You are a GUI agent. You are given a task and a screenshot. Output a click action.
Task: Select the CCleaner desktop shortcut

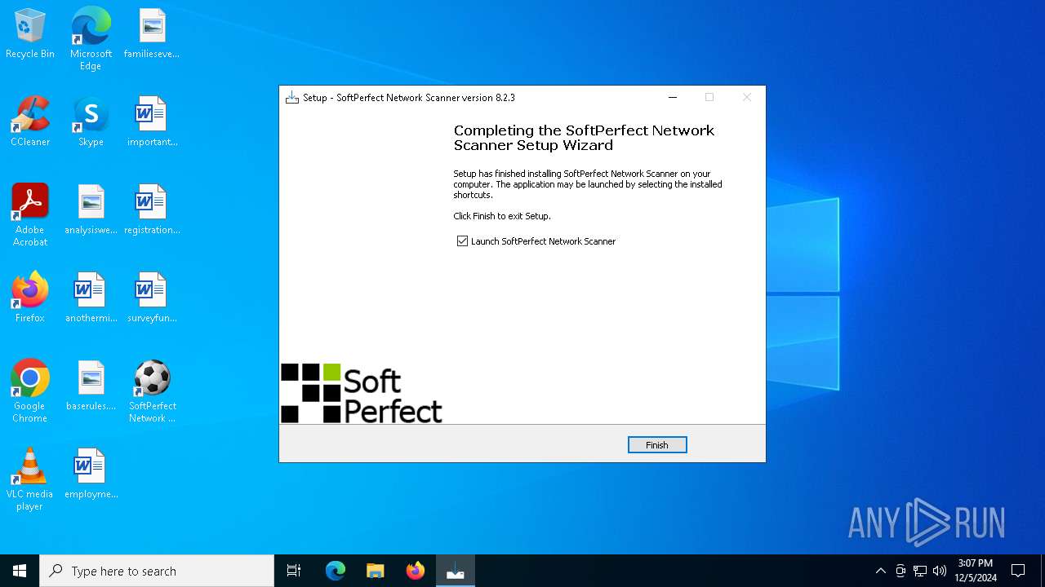tap(30, 122)
